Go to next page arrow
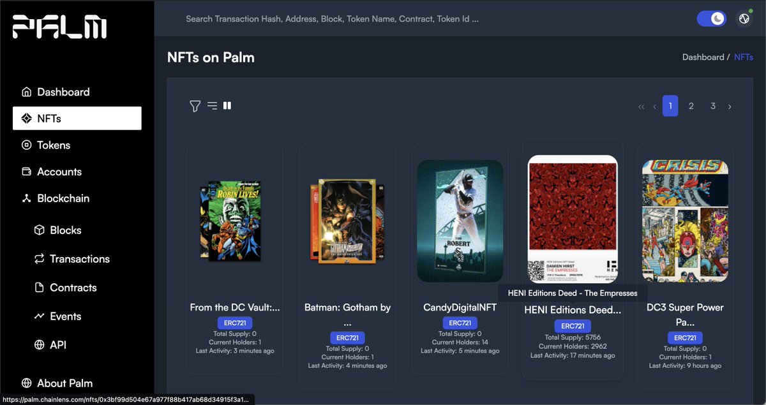 (x=730, y=107)
